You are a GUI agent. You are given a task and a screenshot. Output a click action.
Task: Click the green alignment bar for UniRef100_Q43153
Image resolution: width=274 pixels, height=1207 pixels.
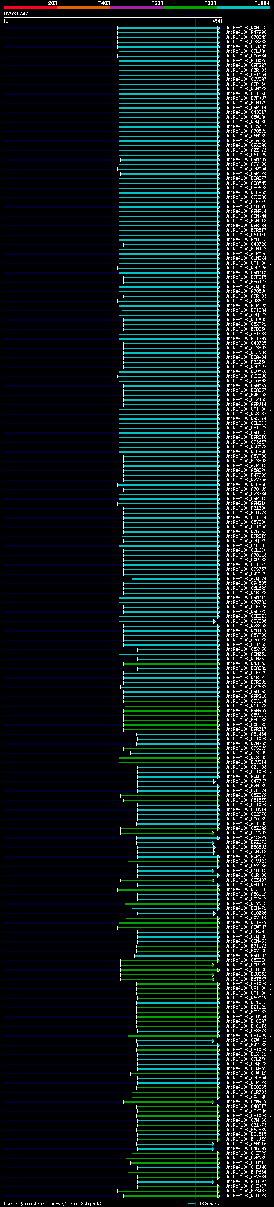171,664
